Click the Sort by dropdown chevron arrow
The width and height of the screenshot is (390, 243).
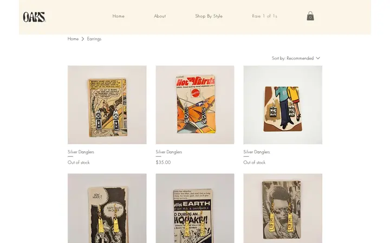click(x=318, y=58)
